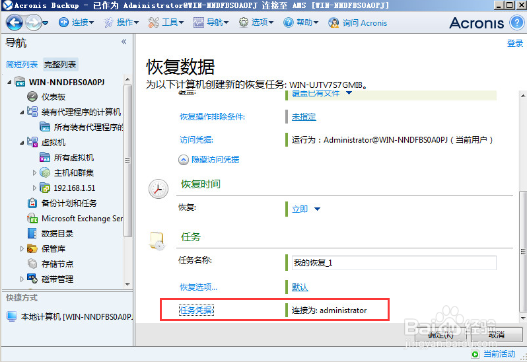The height and width of the screenshot is (362, 527).
Task: Click 询问 Acronis in toolbar
Action: click(x=358, y=22)
